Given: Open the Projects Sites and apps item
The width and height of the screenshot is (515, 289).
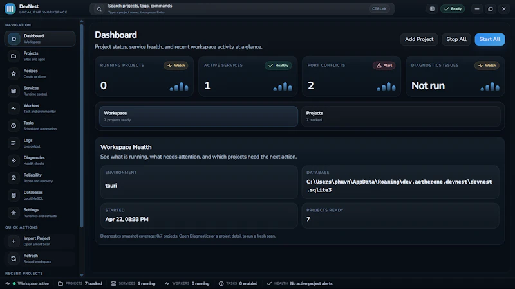Looking at the screenshot, I should 40,56.
